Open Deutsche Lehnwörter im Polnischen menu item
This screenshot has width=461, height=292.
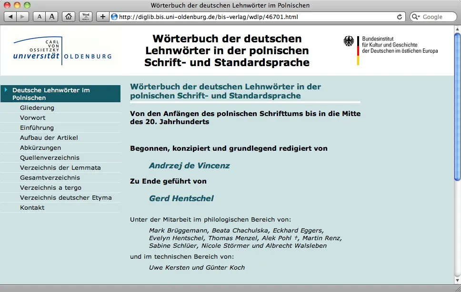pyautogui.click(x=60, y=94)
